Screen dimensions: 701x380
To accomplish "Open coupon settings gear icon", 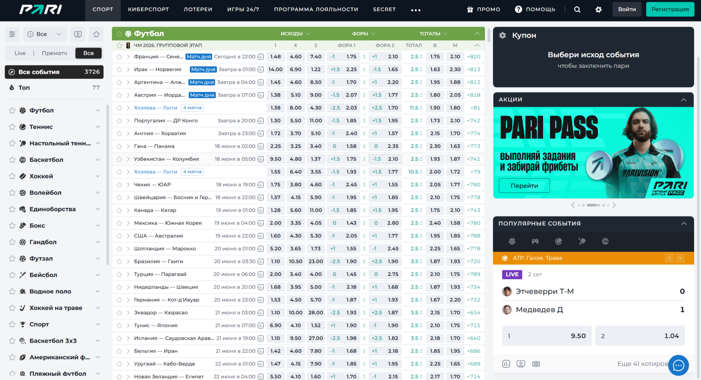I will [x=503, y=35].
